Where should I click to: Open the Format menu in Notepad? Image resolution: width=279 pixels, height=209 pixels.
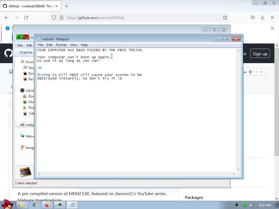click(x=61, y=45)
